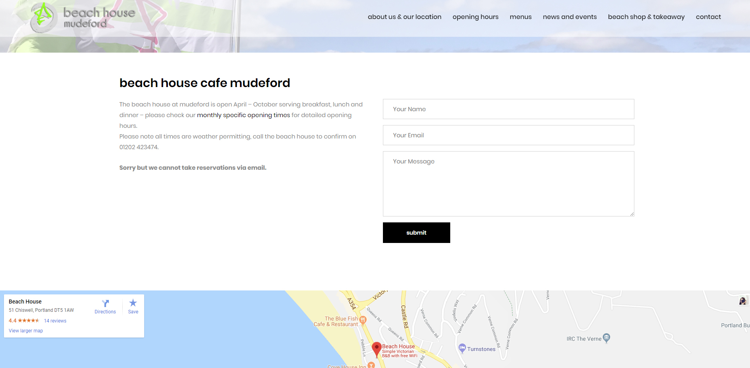The width and height of the screenshot is (750, 368).
Task: Save the place with the star icon
Action: [x=133, y=303]
